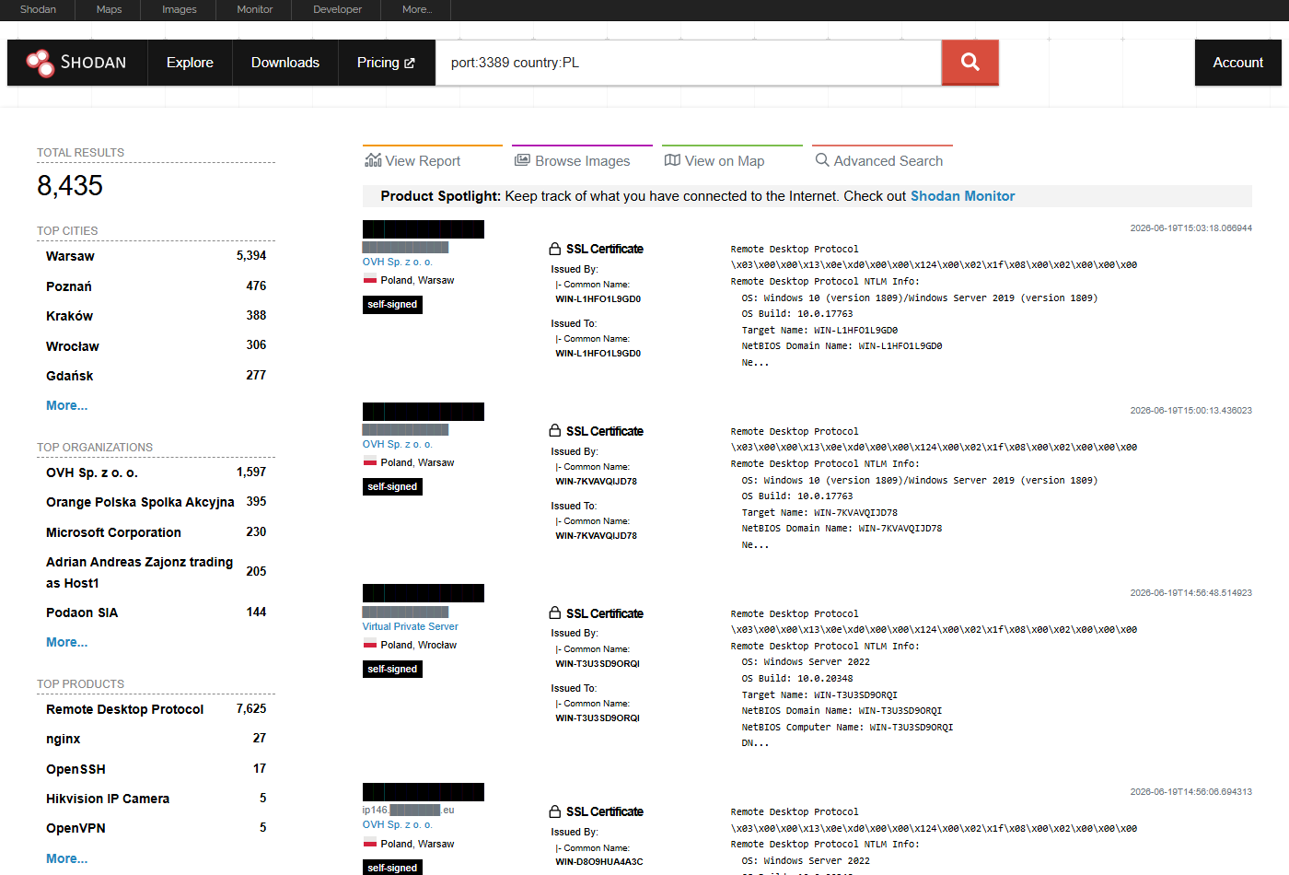Click the View on Map icon
The height and width of the screenshot is (875, 1289).
point(672,160)
